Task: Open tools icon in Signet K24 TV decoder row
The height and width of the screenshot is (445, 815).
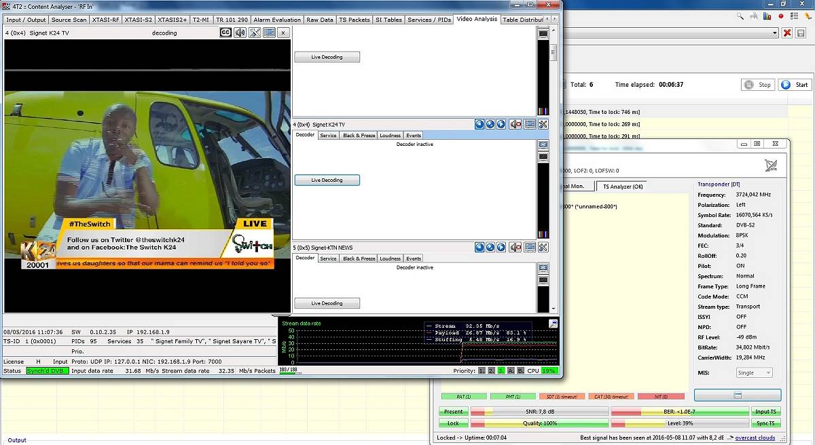Action: [543, 124]
